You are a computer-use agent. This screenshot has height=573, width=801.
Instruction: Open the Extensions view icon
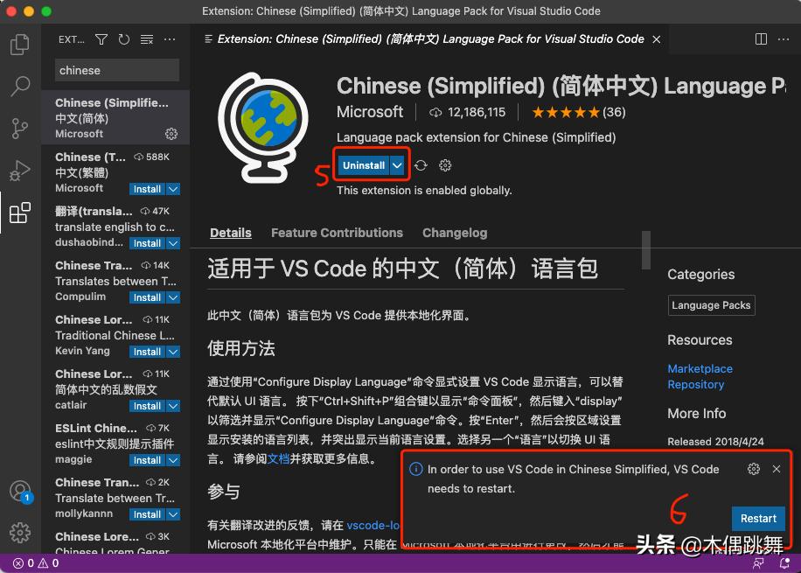20,213
